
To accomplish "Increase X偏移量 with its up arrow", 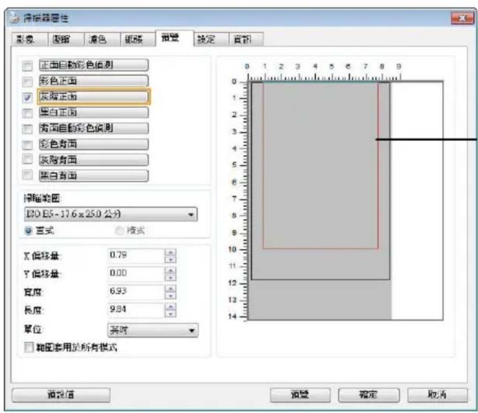I will click(170, 253).
